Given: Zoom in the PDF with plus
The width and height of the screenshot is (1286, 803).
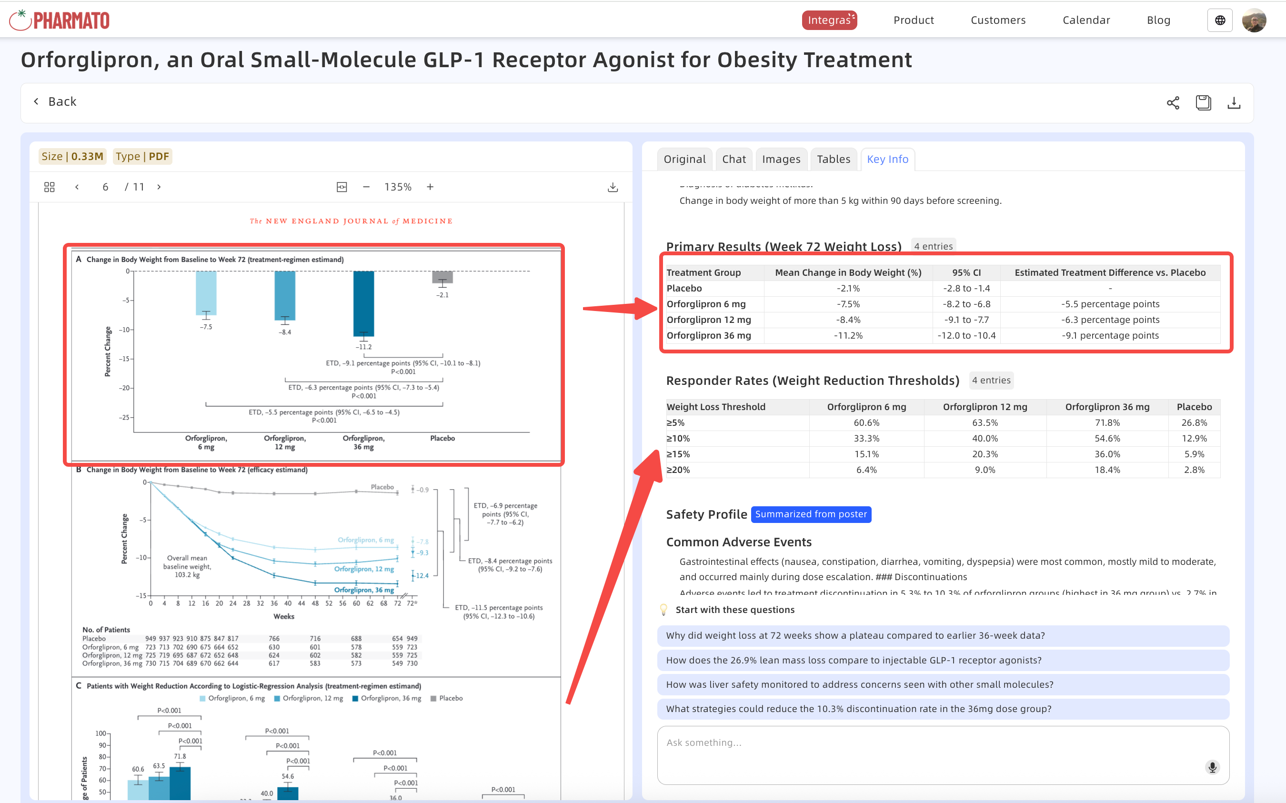Looking at the screenshot, I should tap(430, 187).
